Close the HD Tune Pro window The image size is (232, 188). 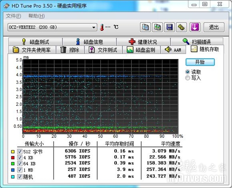(x=220, y=5)
